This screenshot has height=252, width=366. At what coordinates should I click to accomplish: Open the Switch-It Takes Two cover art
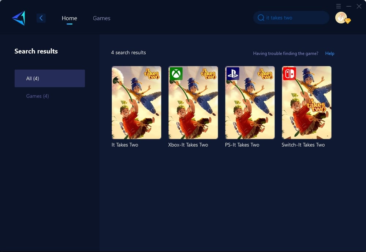coord(307,103)
